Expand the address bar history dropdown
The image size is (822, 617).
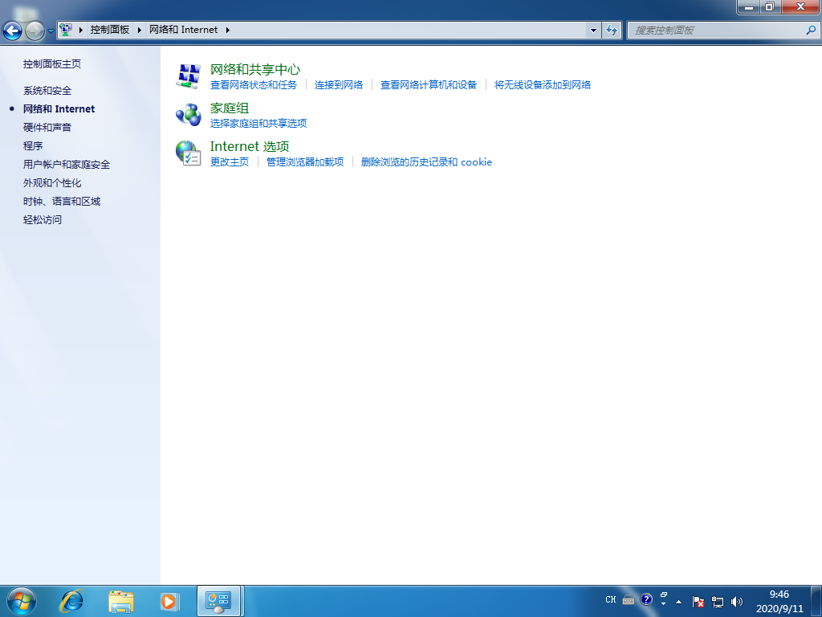click(593, 30)
